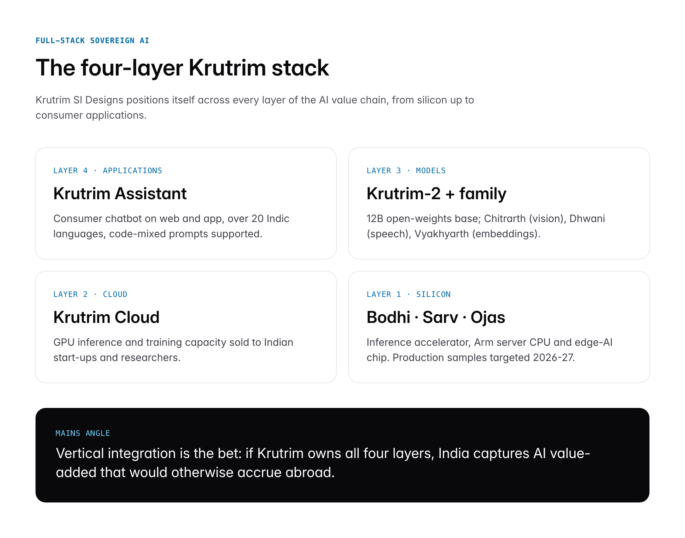Click the Krutrim Cloud title text
This screenshot has width=685, height=538.
pyautogui.click(x=107, y=317)
